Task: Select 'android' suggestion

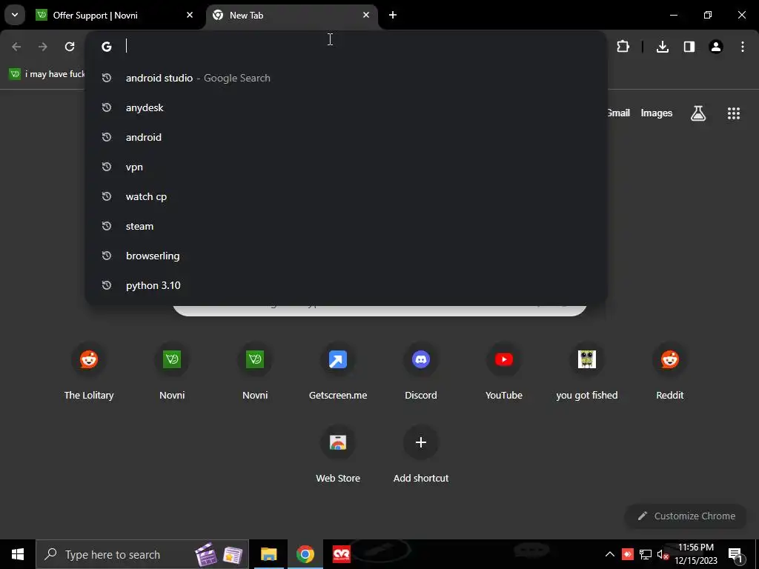Action: (346, 137)
